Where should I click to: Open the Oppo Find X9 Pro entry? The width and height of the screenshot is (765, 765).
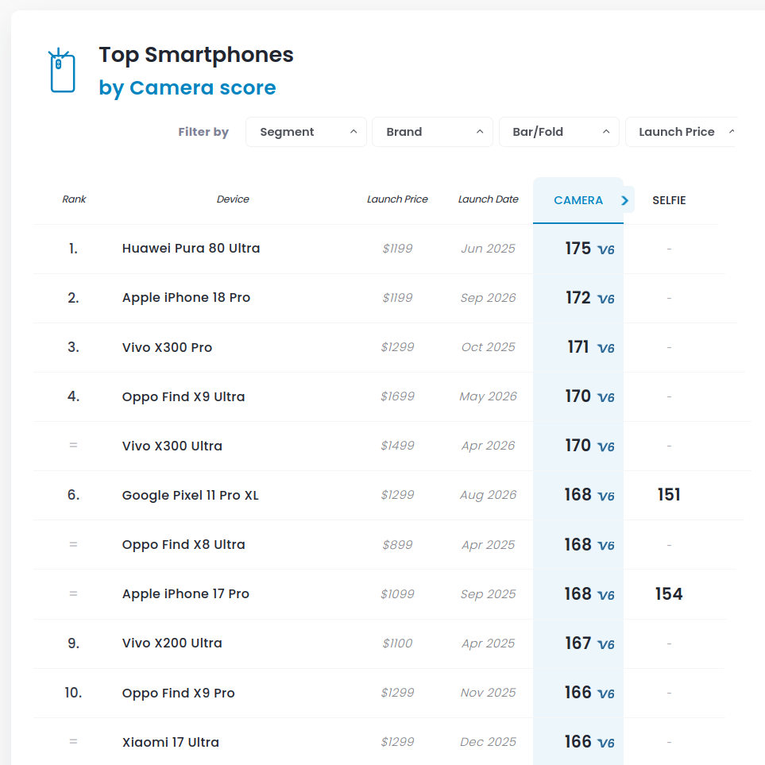(x=178, y=693)
